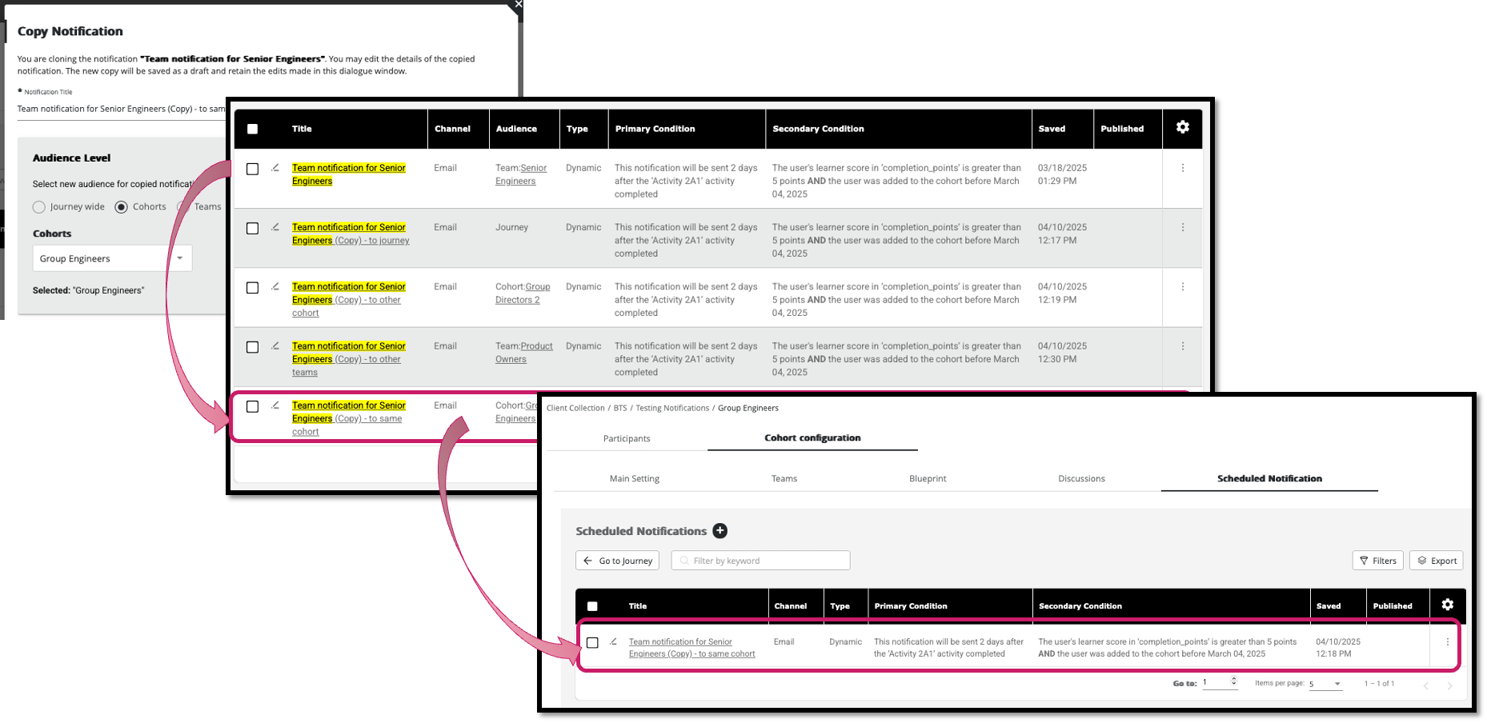Switch to Participants tab

(627, 438)
